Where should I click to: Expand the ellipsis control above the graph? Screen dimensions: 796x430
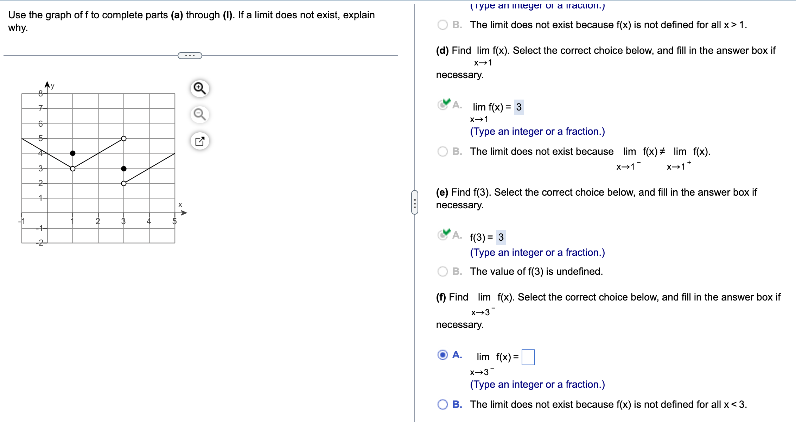tap(190, 55)
